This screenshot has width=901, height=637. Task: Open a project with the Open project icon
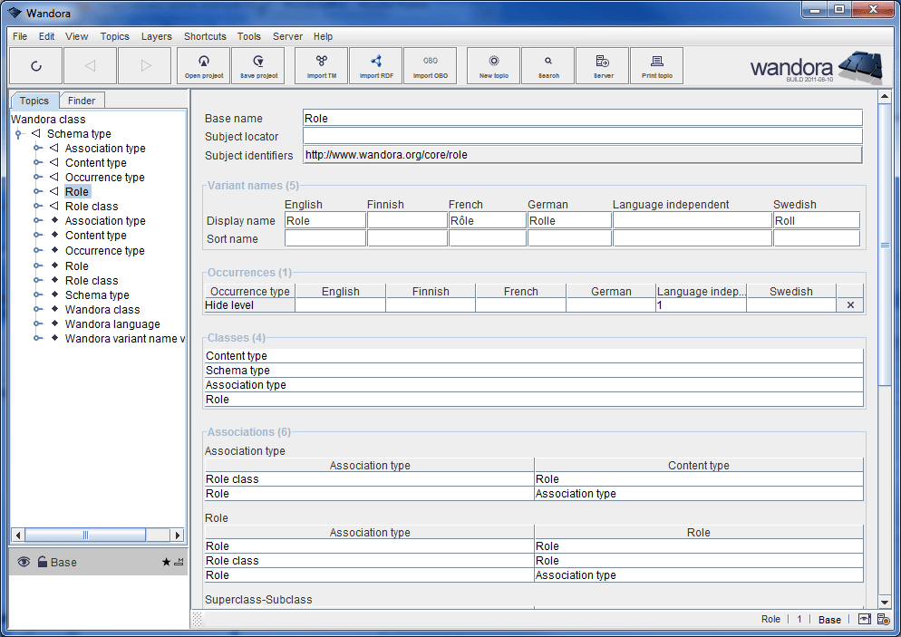pyautogui.click(x=203, y=65)
